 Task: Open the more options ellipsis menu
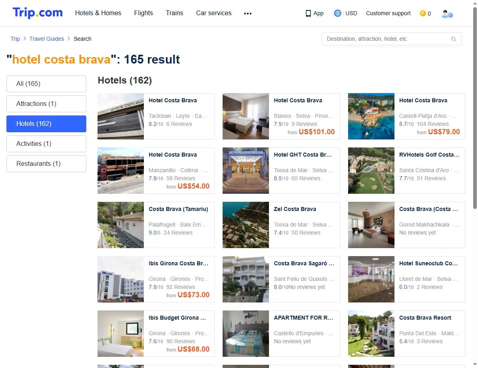pyautogui.click(x=248, y=14)
